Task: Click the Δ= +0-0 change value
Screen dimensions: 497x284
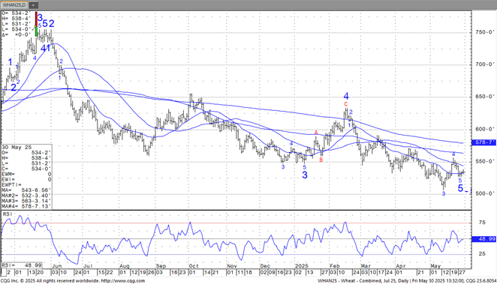Action: point(17,34)
